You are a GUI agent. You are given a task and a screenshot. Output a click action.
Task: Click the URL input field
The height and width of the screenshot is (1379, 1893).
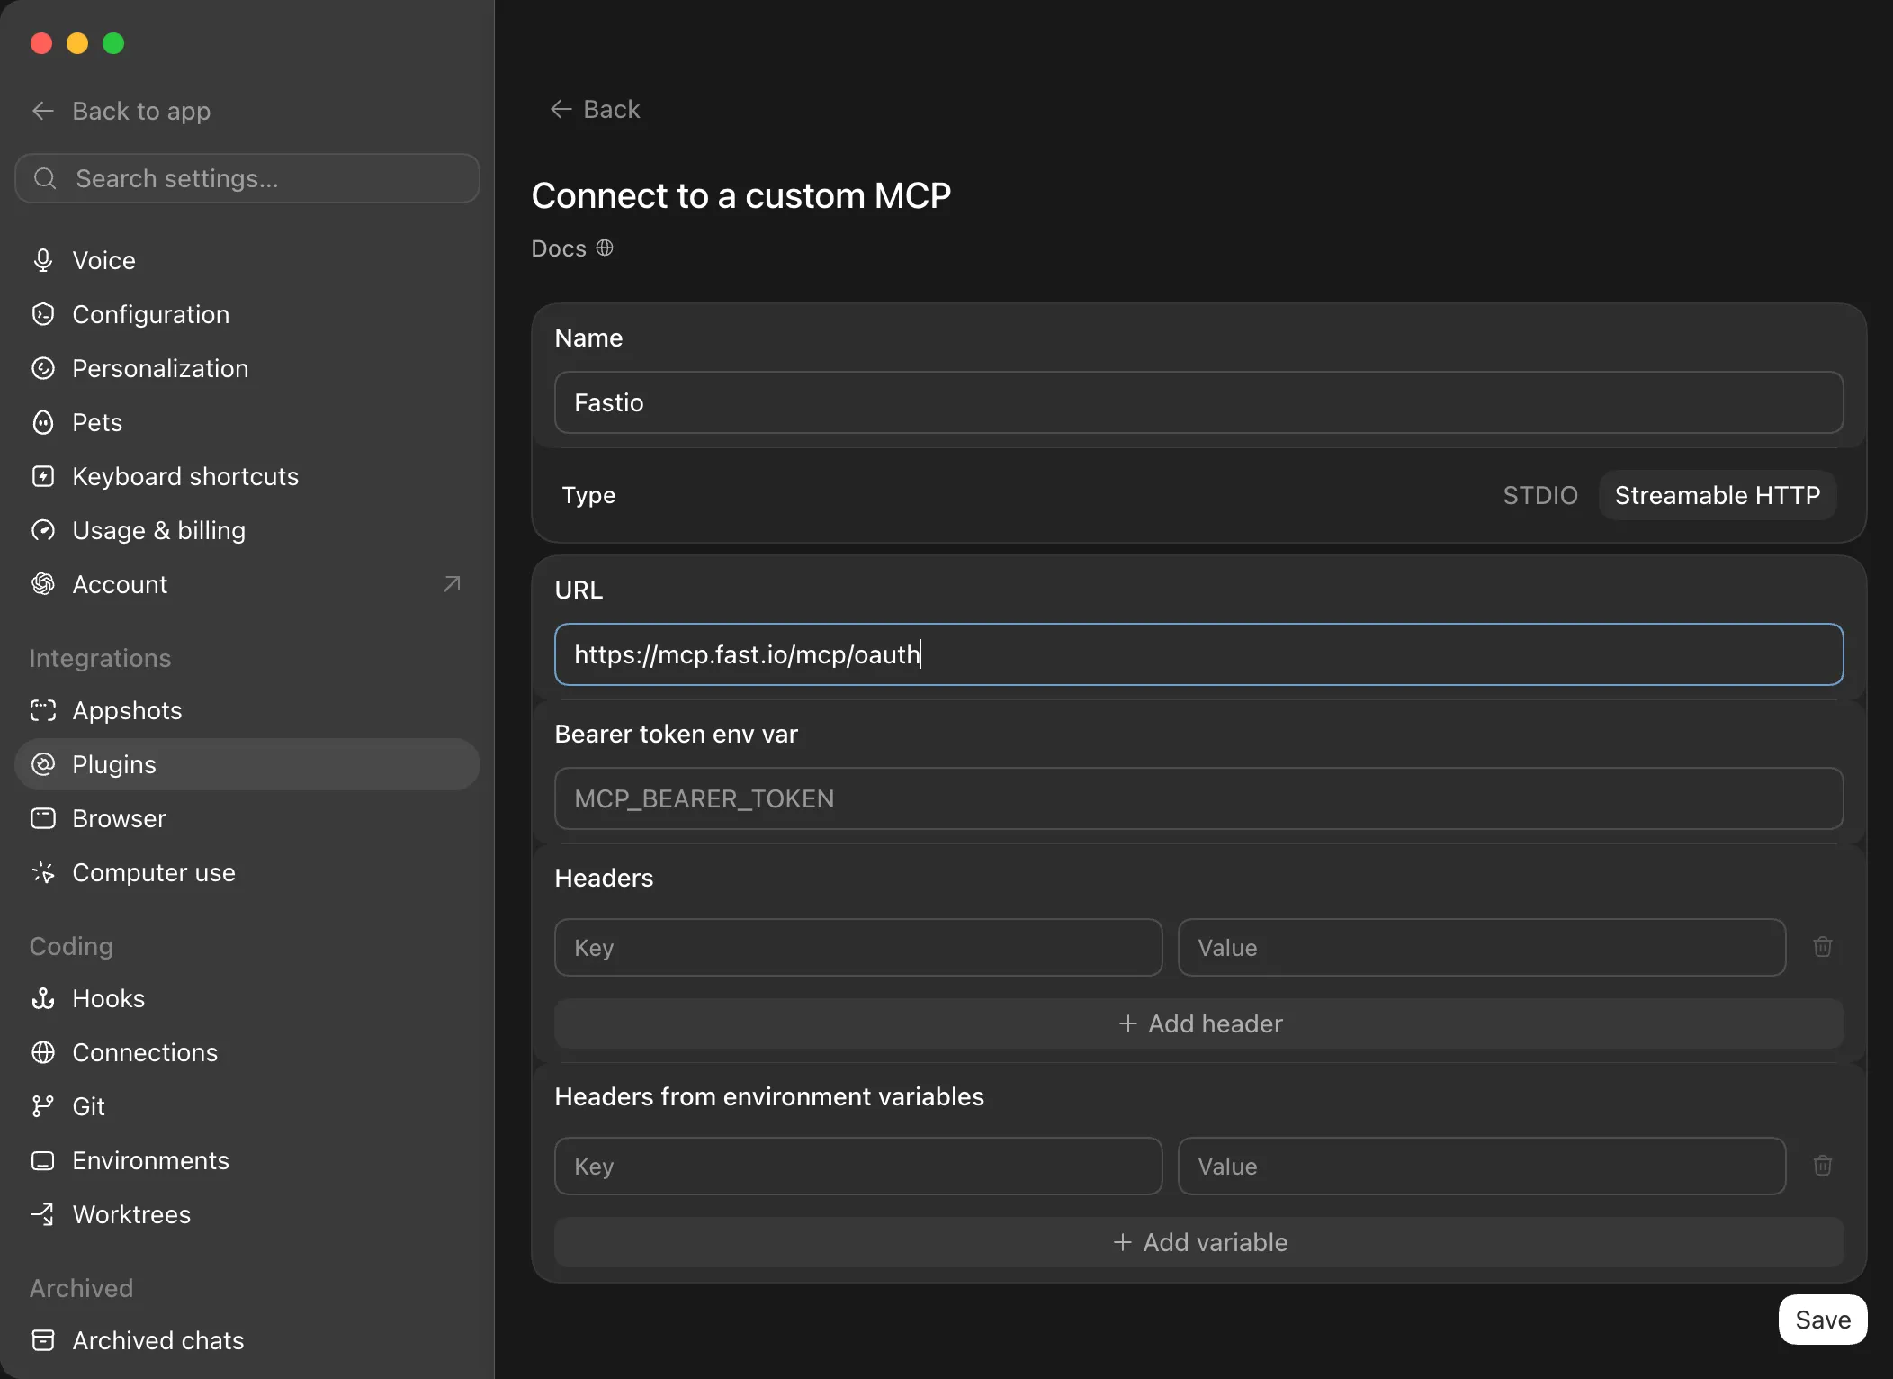point(1199,654)
